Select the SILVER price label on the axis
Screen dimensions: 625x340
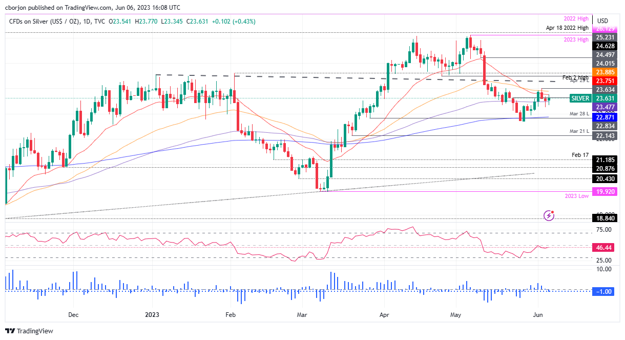pos(580,98)
